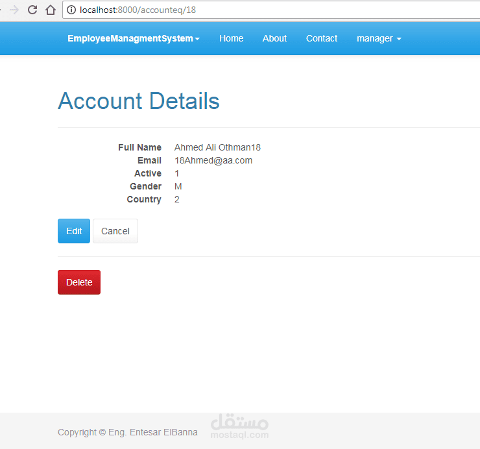
Task: Click the red Delete button
Action: point(79,282)
